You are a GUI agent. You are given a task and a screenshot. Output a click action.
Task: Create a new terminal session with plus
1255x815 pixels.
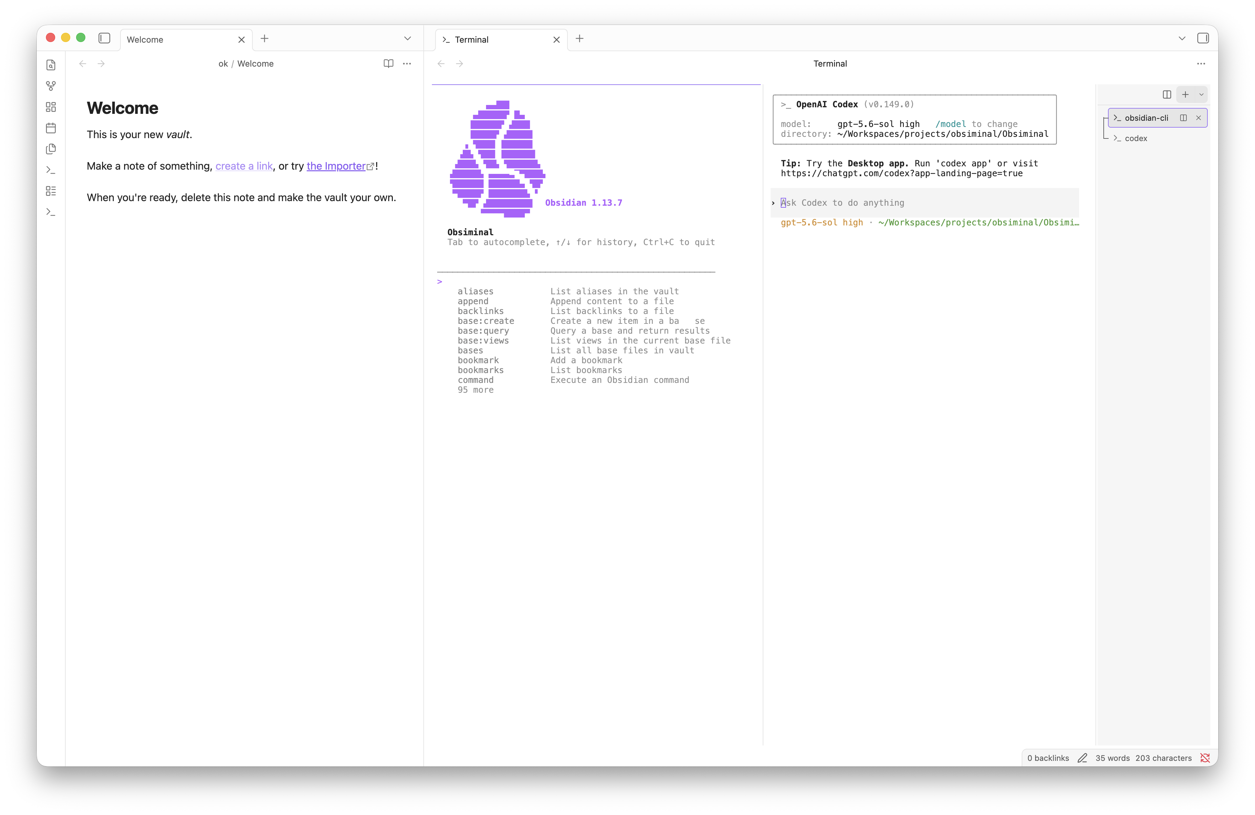pyautogui.click(x=1185, y=94)
